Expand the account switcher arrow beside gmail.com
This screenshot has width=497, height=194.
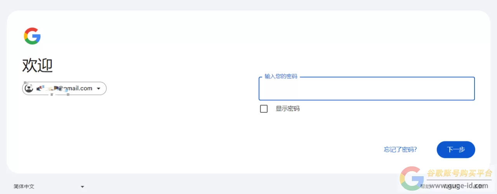coord(99,89)
